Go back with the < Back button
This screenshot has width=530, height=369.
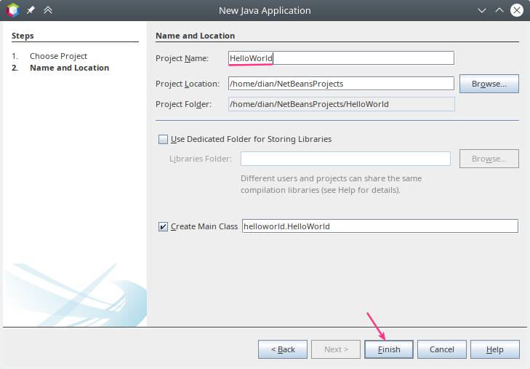pyautogui.click(x=283, y=349)
